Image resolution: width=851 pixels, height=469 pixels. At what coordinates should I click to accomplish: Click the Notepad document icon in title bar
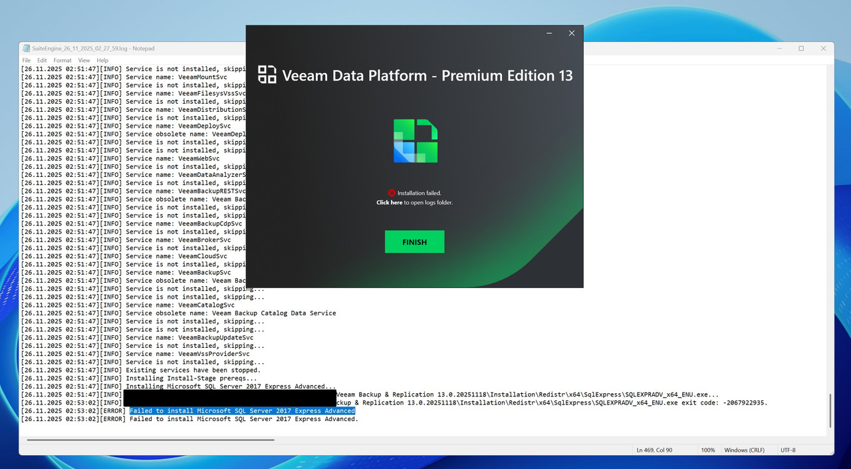(x=27, y=49)
